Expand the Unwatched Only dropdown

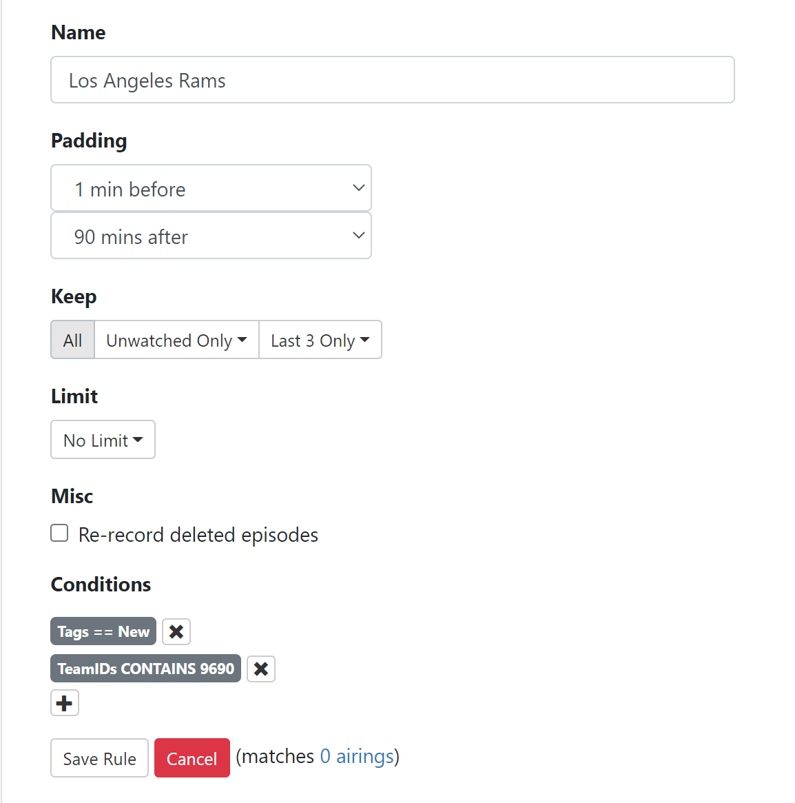(176, 340)
